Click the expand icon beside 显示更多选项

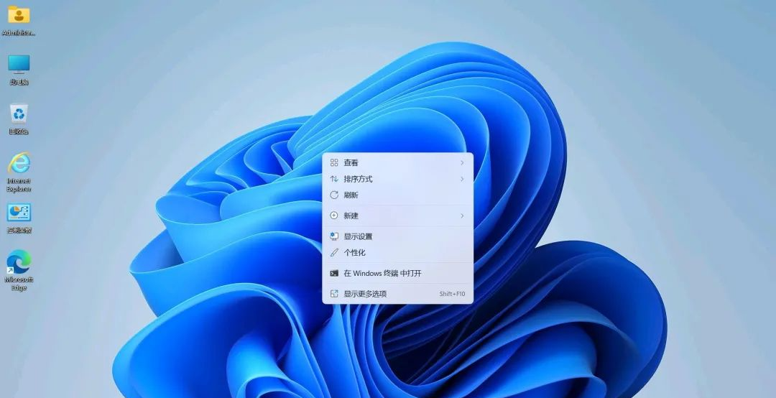pyautogui.click(x=334, y=294)
